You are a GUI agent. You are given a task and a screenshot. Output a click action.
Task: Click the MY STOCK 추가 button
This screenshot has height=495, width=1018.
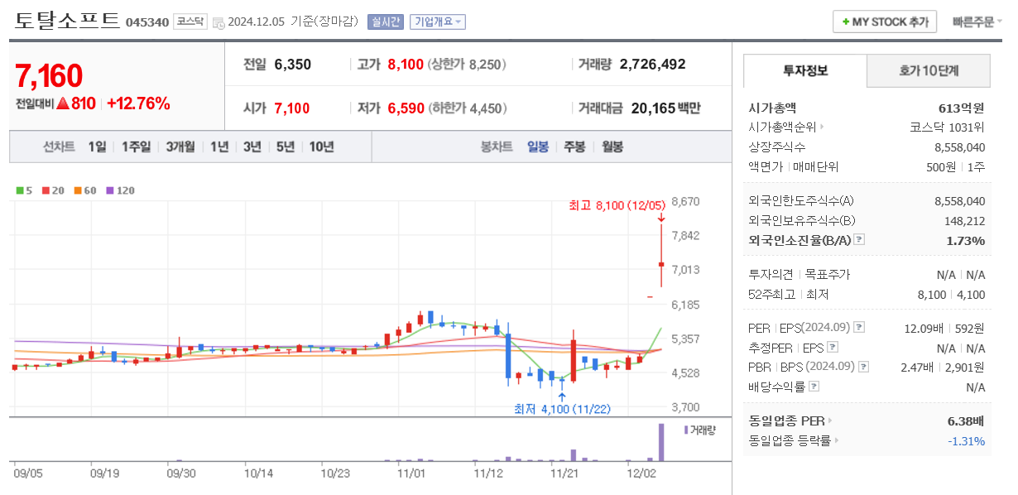coord(884,22)
